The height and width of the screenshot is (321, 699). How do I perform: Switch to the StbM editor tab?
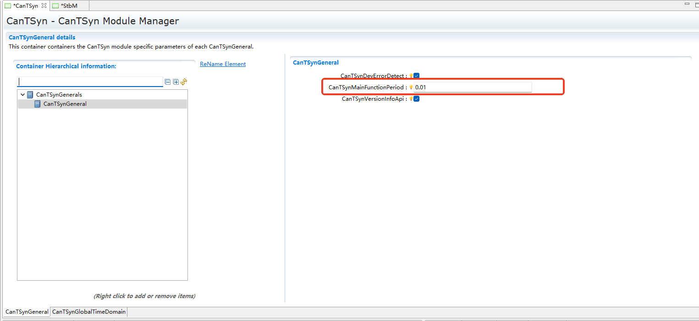coord(69,6)
